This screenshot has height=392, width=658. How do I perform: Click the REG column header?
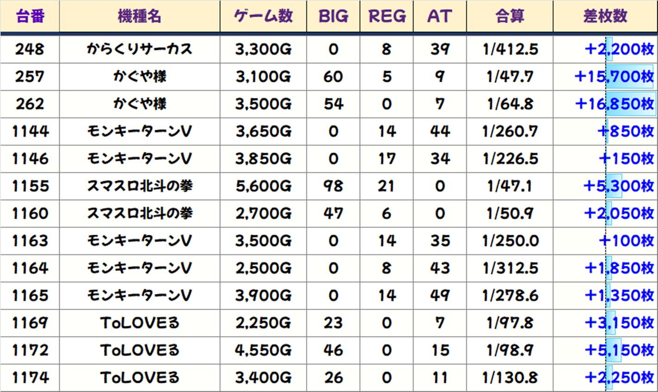point(386,16)
